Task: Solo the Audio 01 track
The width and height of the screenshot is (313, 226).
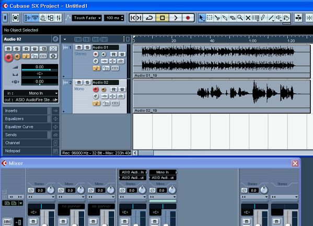Action: pyautogui.click(x=87, y=47)
